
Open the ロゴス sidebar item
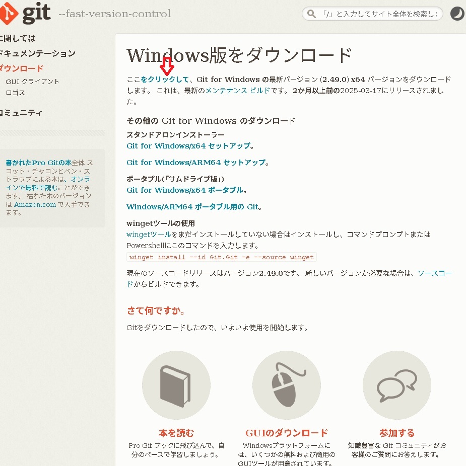tap(15, 93)
